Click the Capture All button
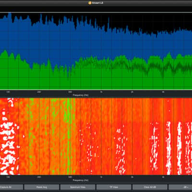 12,187
